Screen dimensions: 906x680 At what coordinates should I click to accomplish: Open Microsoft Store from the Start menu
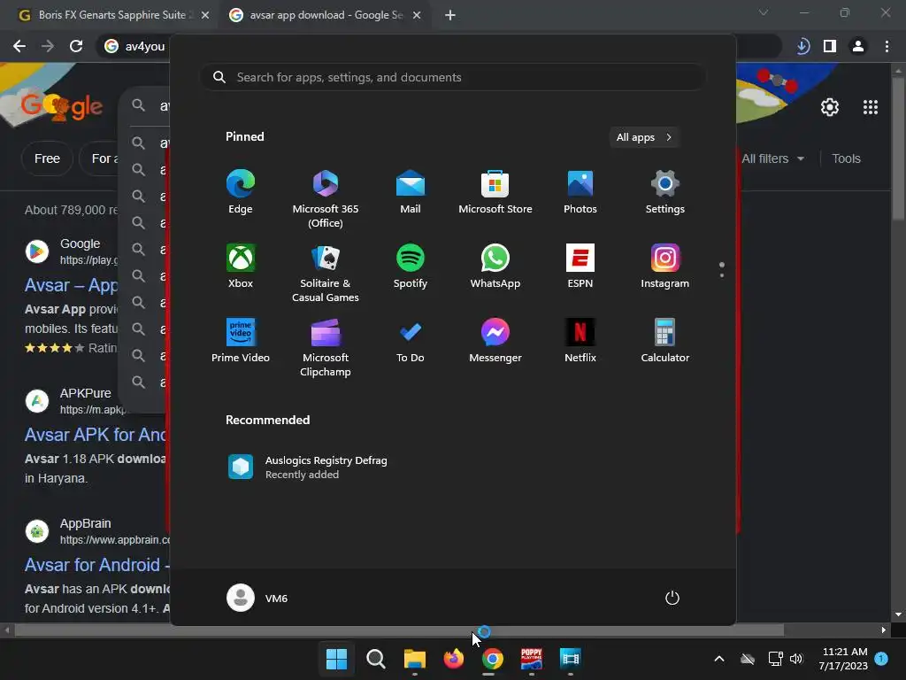pyautogui.click(x=495, y=192)
